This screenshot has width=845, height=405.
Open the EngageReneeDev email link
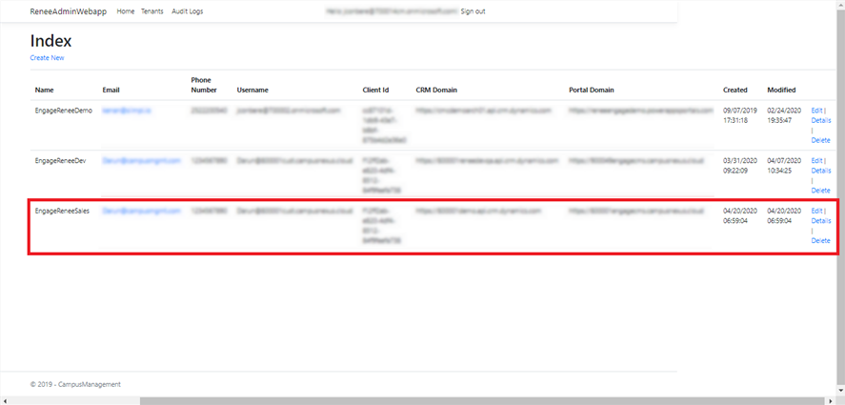(127, 160)
